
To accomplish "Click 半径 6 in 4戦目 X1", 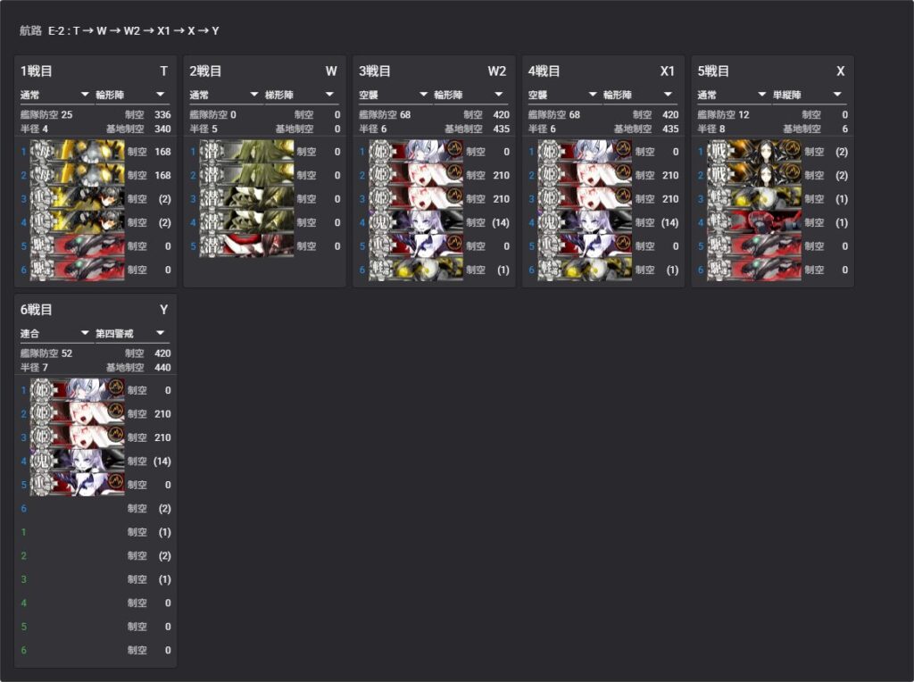I will 542,129.
